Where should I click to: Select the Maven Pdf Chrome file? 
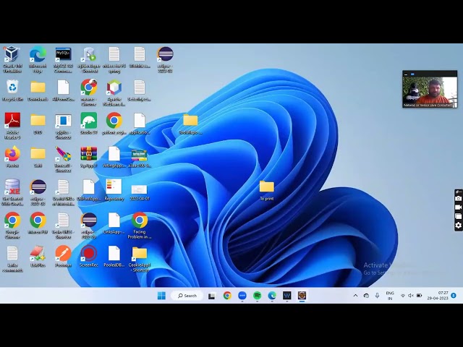tap(38, 220)
